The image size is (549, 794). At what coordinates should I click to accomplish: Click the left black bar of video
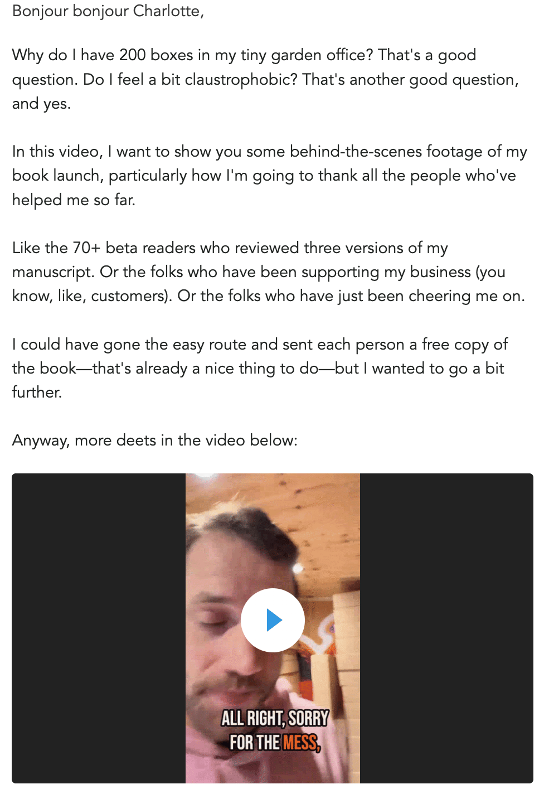(x=98, y=628)
